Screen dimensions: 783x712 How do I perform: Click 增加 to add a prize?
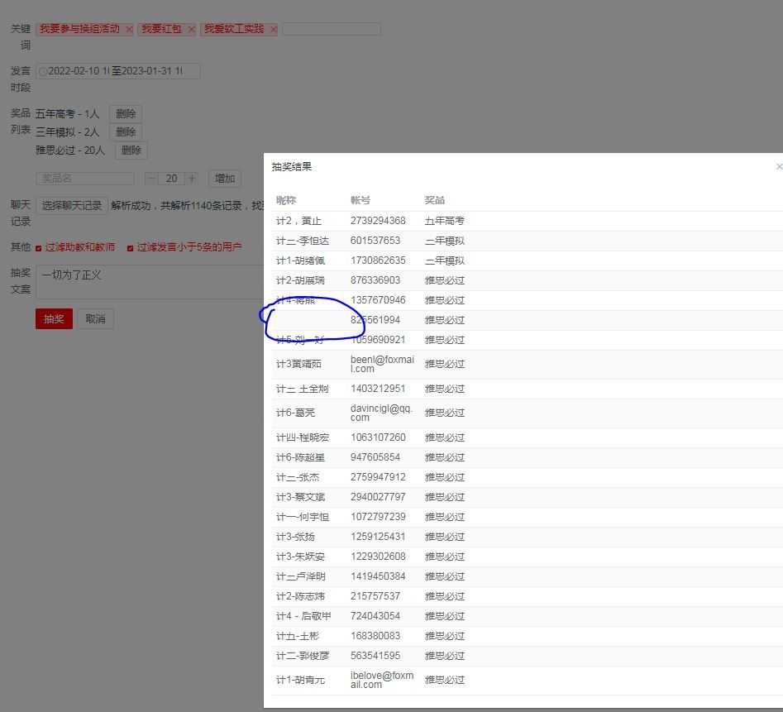[x=225, y=179]
